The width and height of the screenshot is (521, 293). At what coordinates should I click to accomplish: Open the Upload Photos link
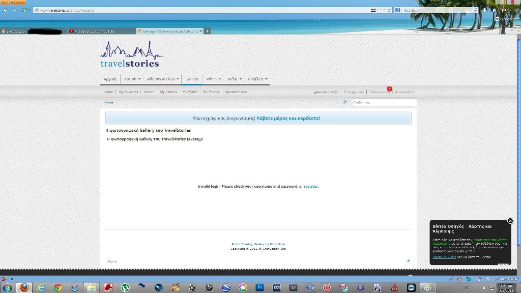[236, 92]
